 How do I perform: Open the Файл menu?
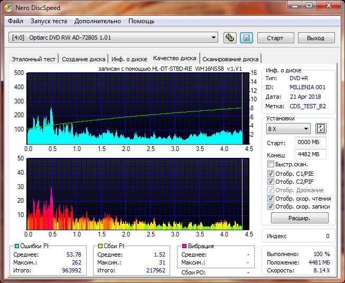[16, 21]
